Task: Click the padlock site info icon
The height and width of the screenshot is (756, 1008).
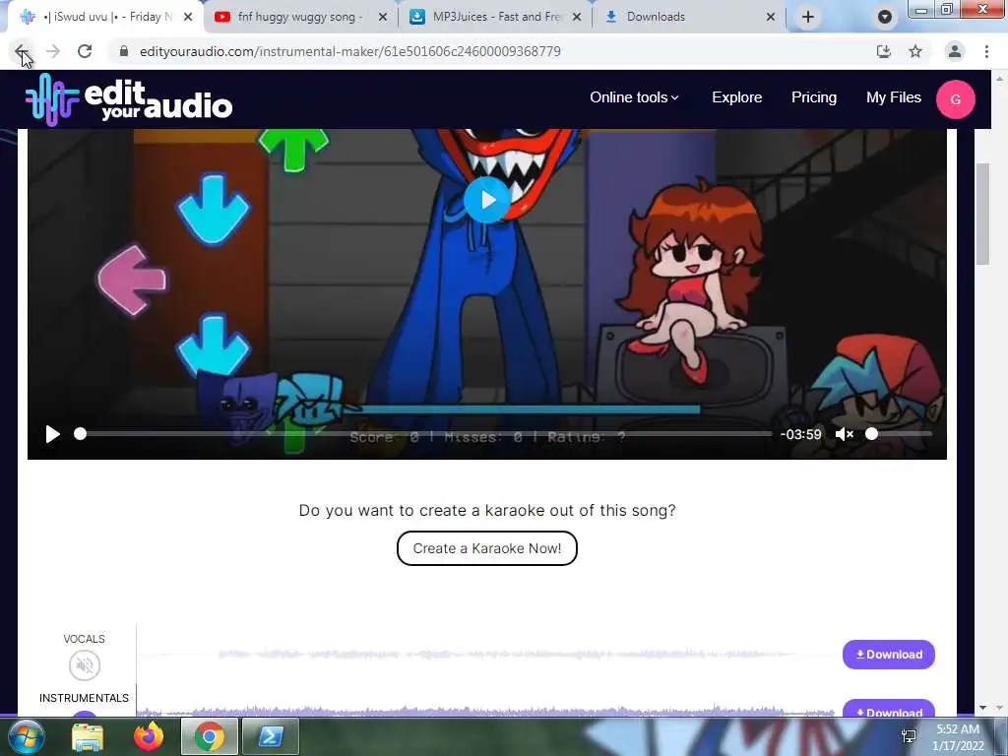Action: (124, 51)
